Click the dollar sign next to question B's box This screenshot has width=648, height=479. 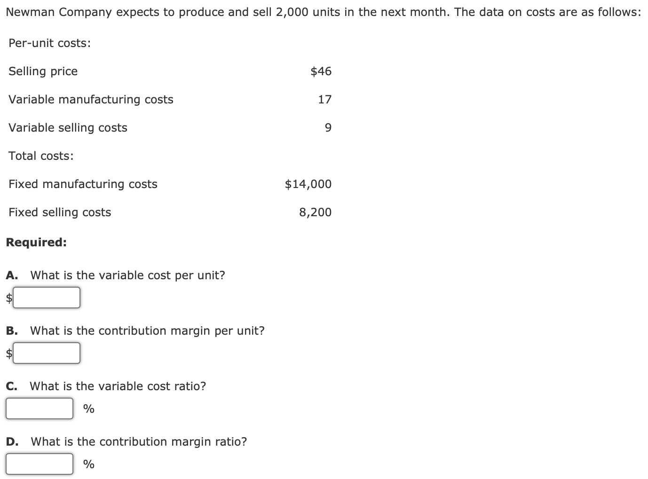(8, 353)
